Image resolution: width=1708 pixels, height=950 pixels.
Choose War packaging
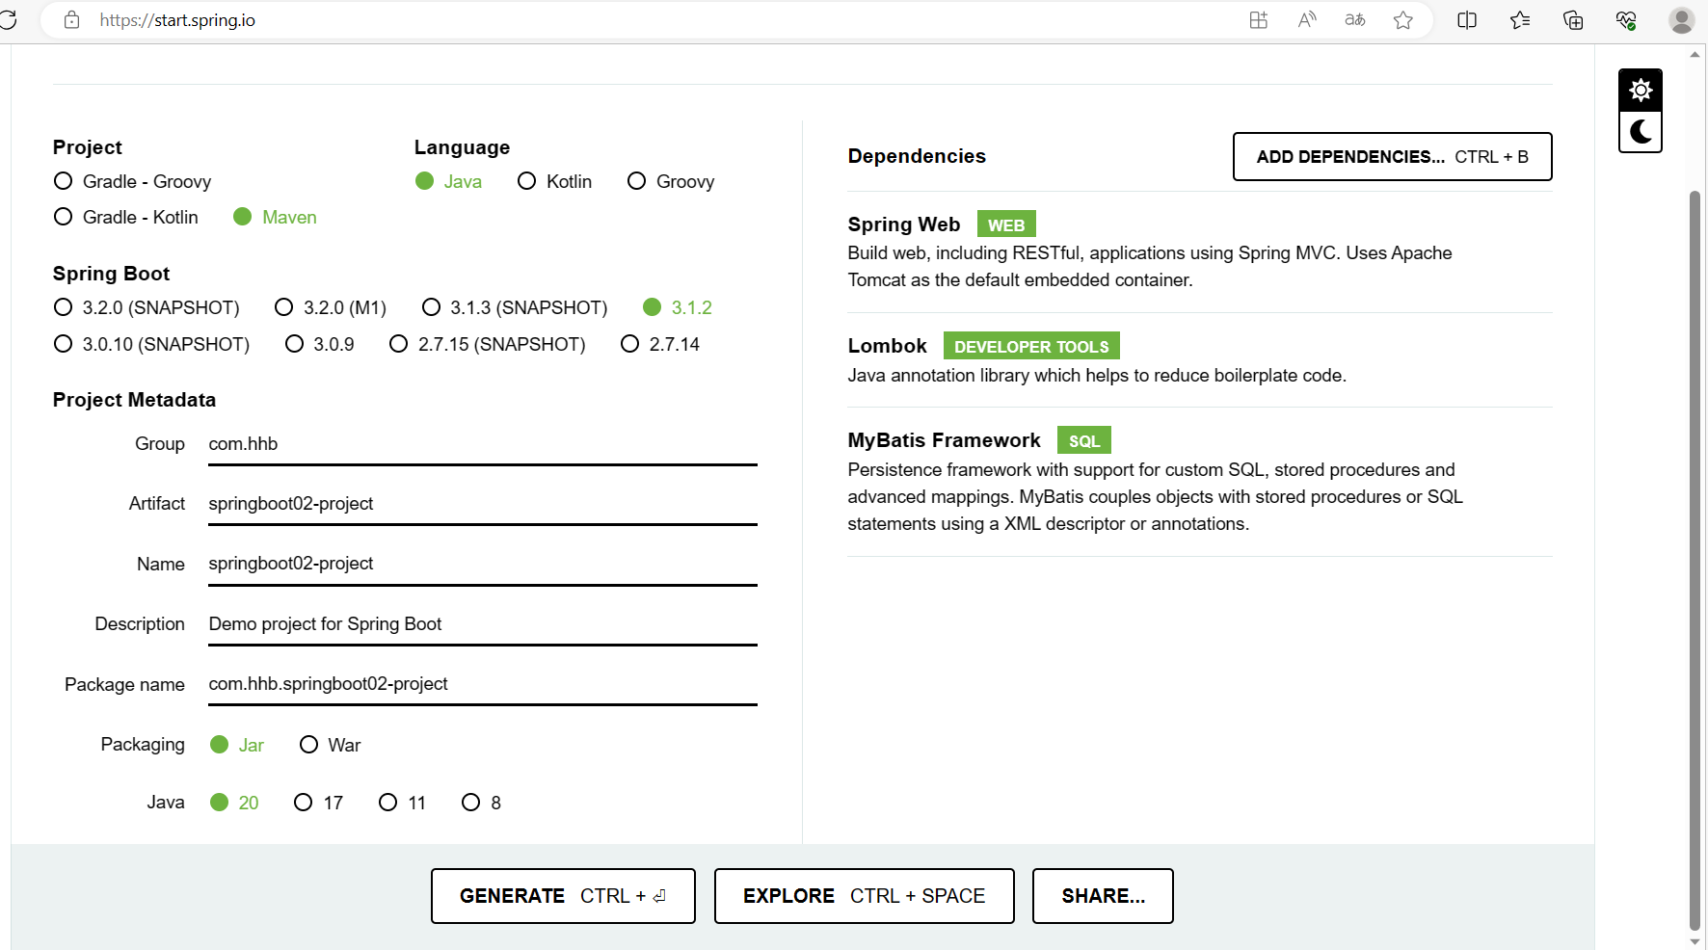(331, 745)
